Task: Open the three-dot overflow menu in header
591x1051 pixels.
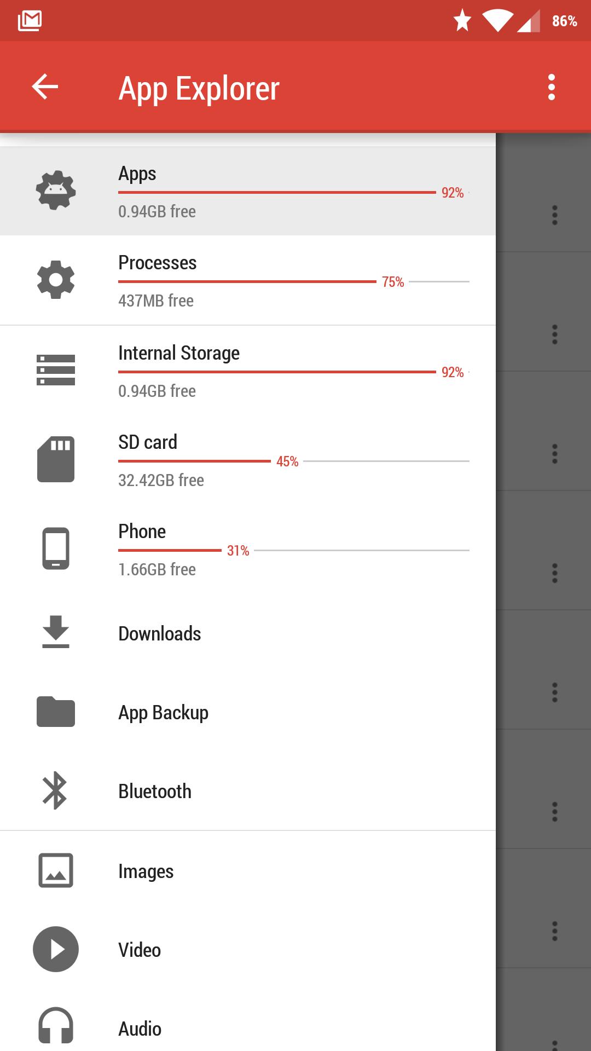Action: click(x=551, y=87)
